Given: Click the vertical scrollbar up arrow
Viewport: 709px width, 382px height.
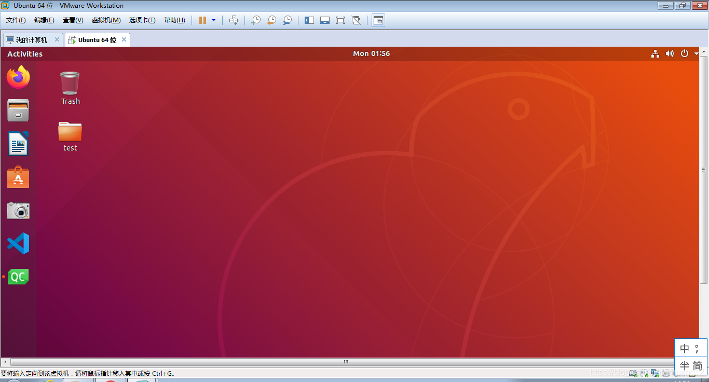Looking at the screenshot, I should pyautogui.click(x=704, y=51).
